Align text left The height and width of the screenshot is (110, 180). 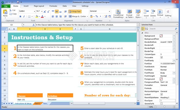53,16
